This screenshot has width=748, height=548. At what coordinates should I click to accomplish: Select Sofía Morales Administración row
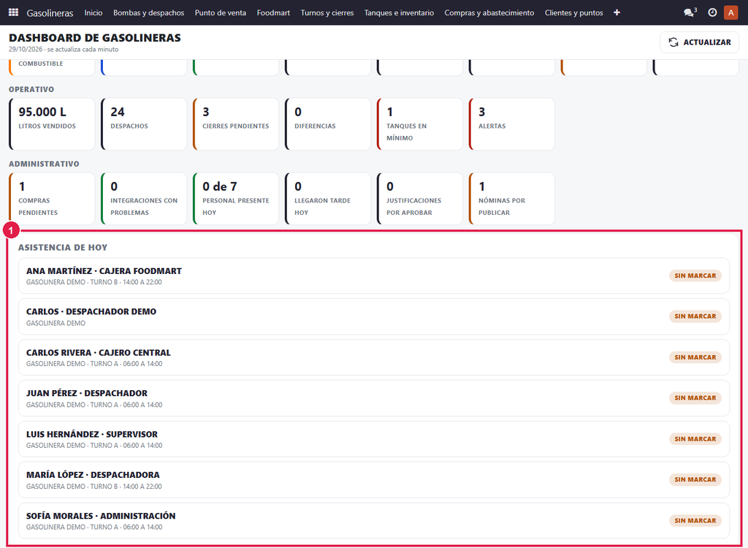pyautogui.click(x=374, y=521)
